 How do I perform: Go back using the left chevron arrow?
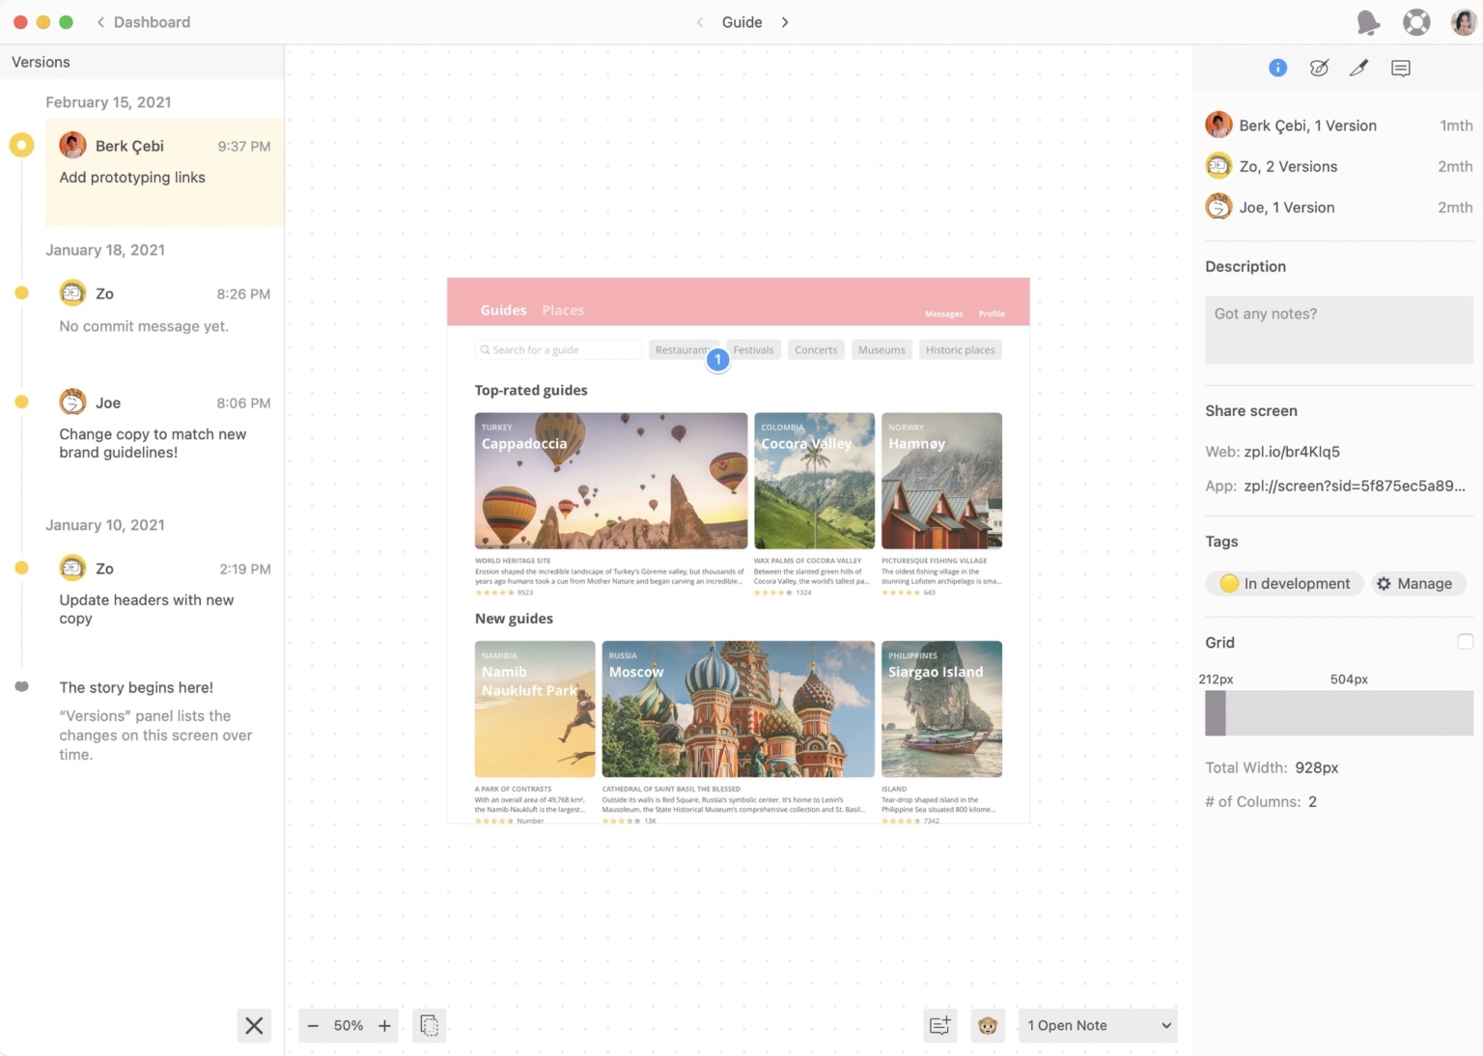pyautogui.click(x=700, y=21)
